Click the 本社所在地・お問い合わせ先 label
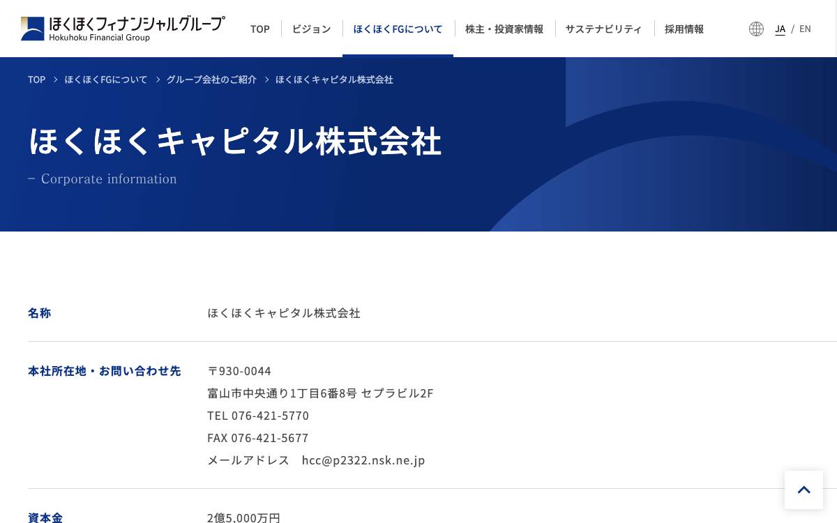Screen dimensions: 837x523 104,371
